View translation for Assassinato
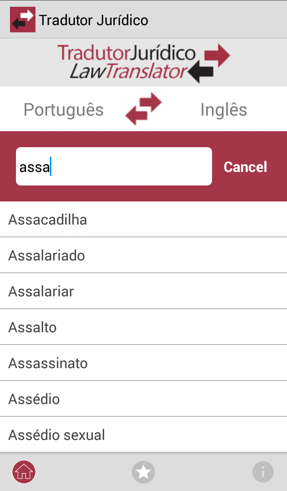Screen dimensions: 287x491 pos(143,363)
